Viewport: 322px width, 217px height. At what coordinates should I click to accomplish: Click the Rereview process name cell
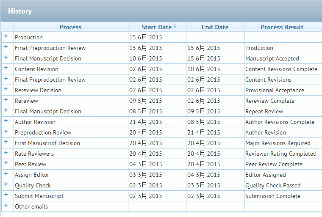point(27,101)
